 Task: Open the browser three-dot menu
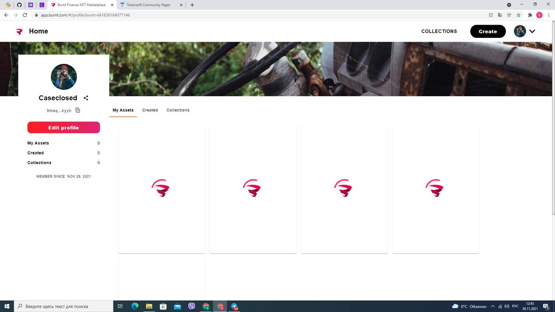click(x=549, y=15)
